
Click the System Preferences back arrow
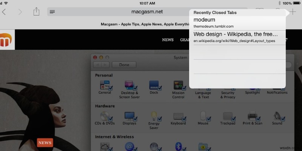click(97, 65)
